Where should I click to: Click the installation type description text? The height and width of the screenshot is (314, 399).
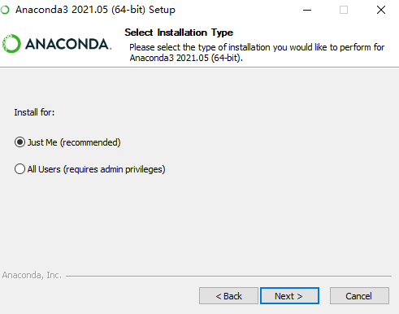257,52
